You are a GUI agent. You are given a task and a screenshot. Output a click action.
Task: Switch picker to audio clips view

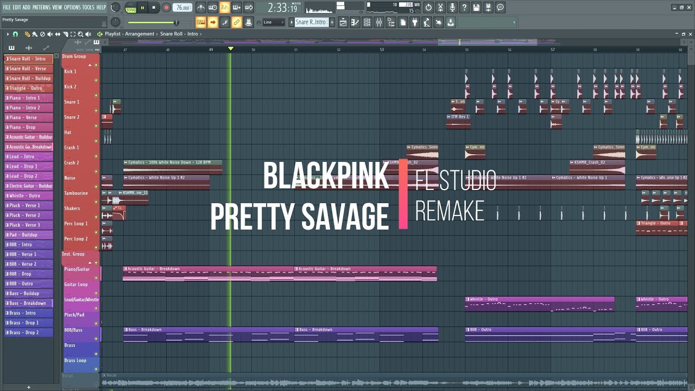tap(28, 48)
